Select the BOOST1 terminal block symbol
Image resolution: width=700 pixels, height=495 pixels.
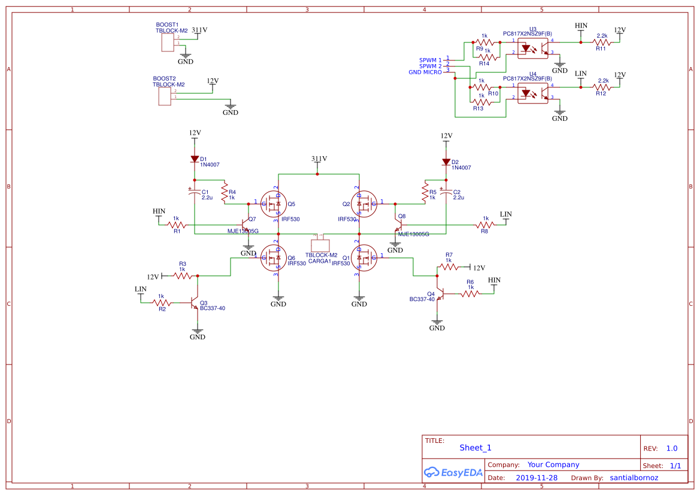point(168,42)
